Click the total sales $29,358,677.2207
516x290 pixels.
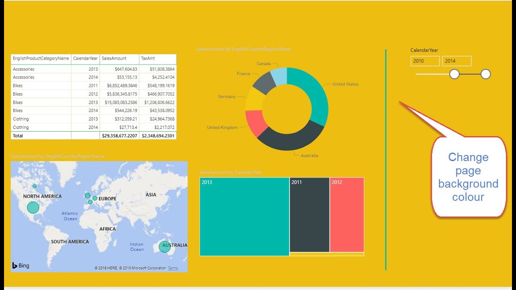119,136
